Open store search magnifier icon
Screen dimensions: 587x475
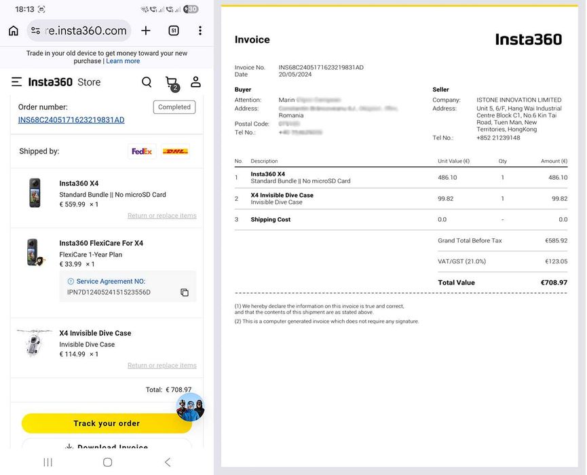[x=147, y=82]
